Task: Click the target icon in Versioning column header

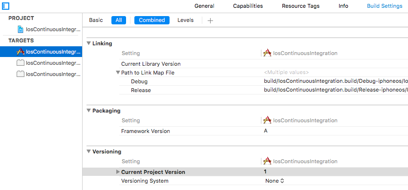Action: [267, 161]
